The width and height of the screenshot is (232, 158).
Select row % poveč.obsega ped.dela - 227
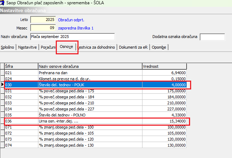tap(96, 109)
